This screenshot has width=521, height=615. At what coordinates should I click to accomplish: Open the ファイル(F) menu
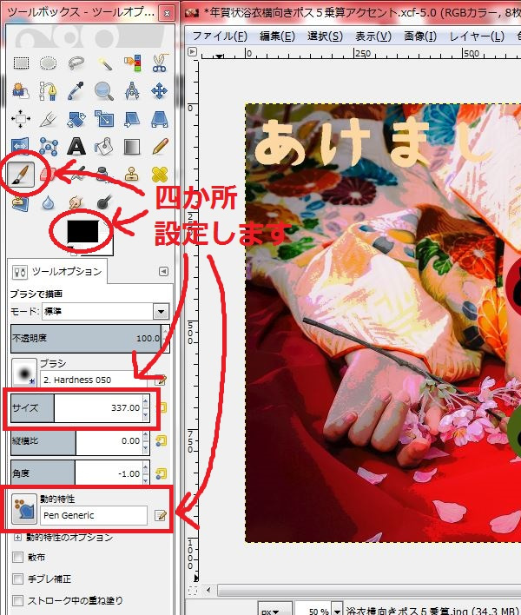(x=220, y=36)
